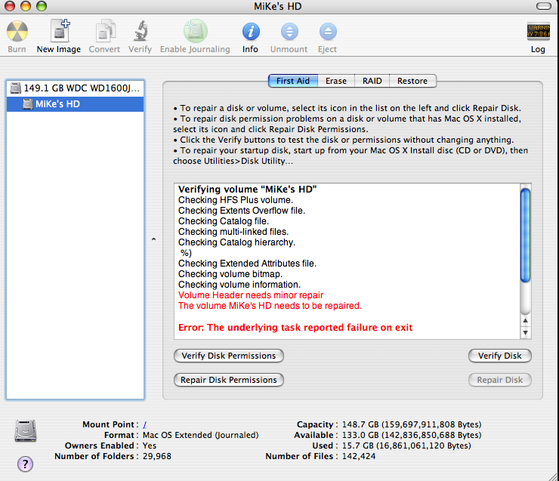This screenshot has height=481, width=559.
Task: Click the 'Error: The underlying task reported failure' line
Action: pos(295,328)
